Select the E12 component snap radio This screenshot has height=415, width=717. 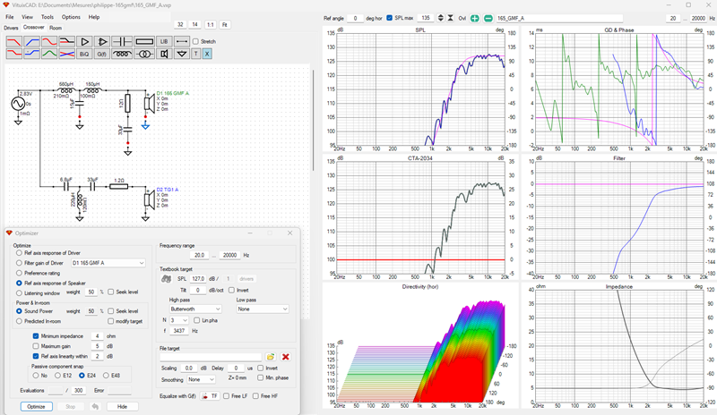click(x=57, y=376)
